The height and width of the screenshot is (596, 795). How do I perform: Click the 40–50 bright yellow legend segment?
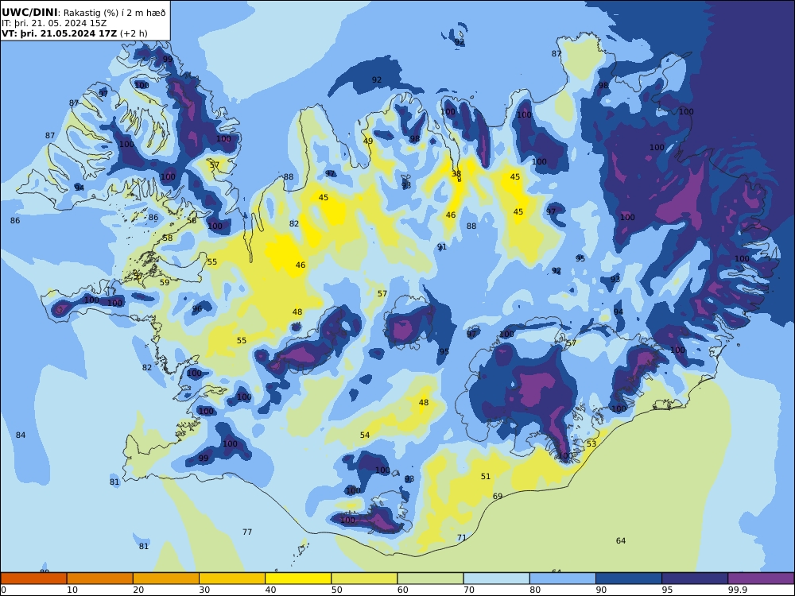[x=298, y=579]
